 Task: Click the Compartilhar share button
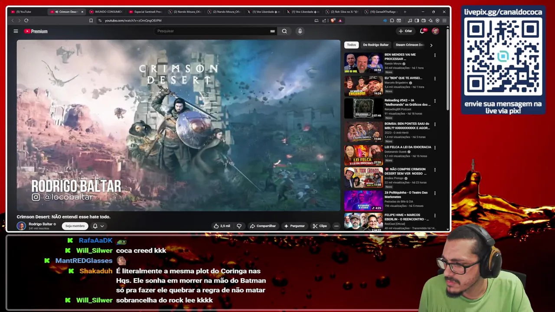263,226
